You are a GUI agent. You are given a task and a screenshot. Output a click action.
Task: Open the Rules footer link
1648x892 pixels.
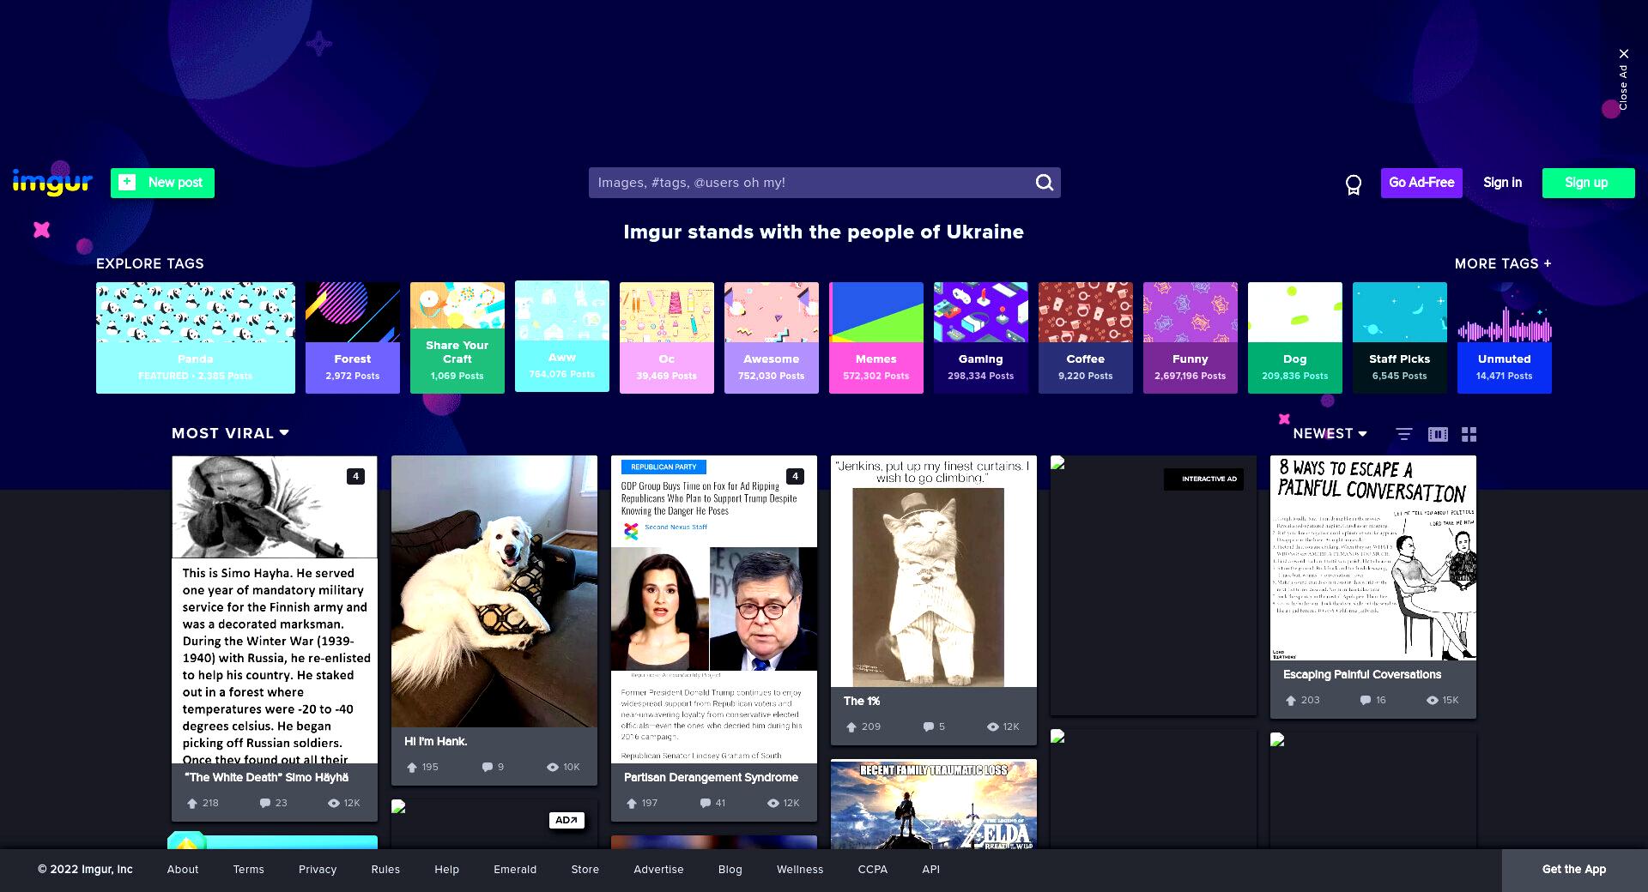tap(385, 870)
